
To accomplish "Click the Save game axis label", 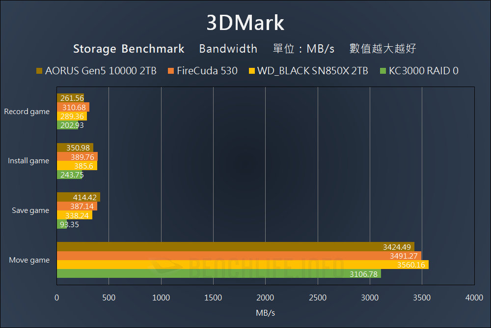I will point(30,210).
